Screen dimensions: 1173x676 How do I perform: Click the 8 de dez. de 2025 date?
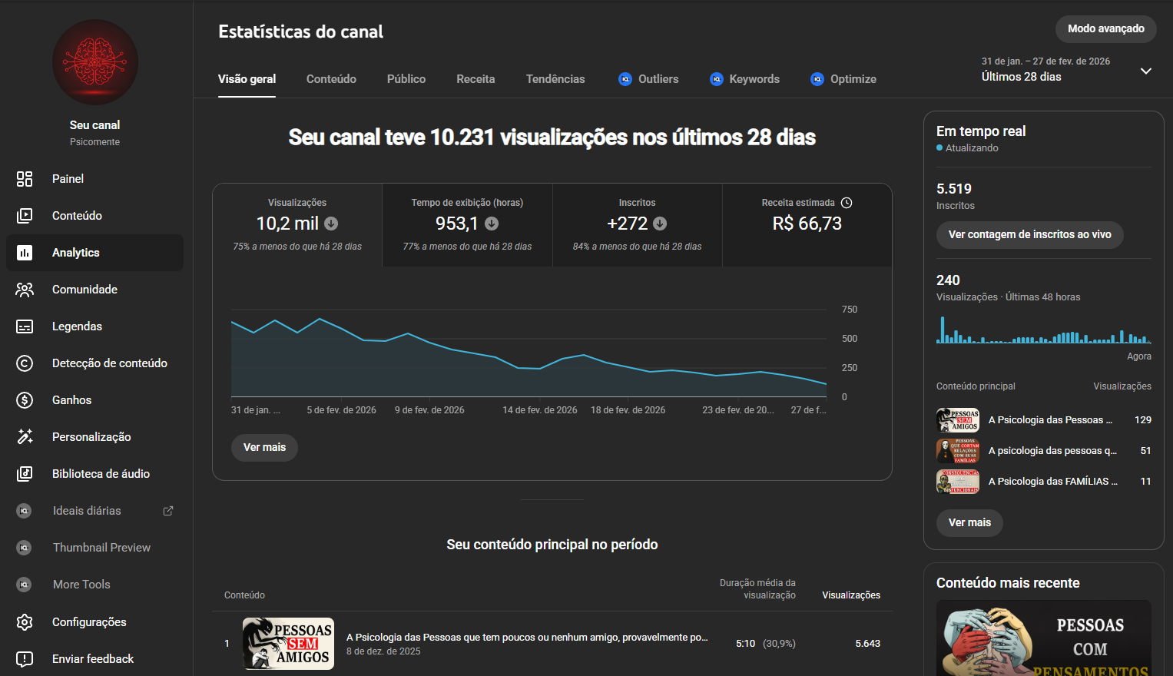(383, 651)
